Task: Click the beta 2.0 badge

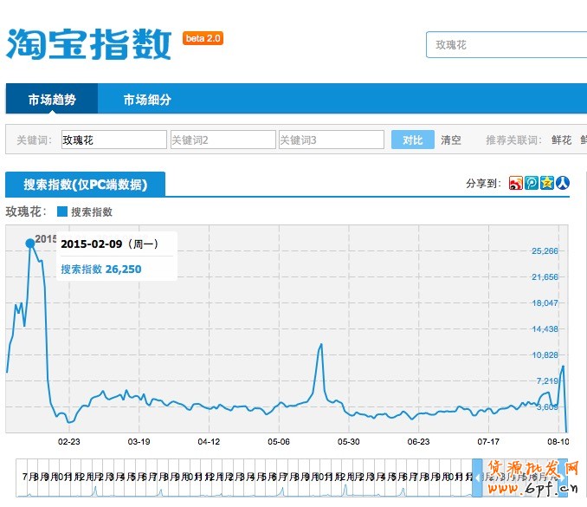Action: point(203,38)
